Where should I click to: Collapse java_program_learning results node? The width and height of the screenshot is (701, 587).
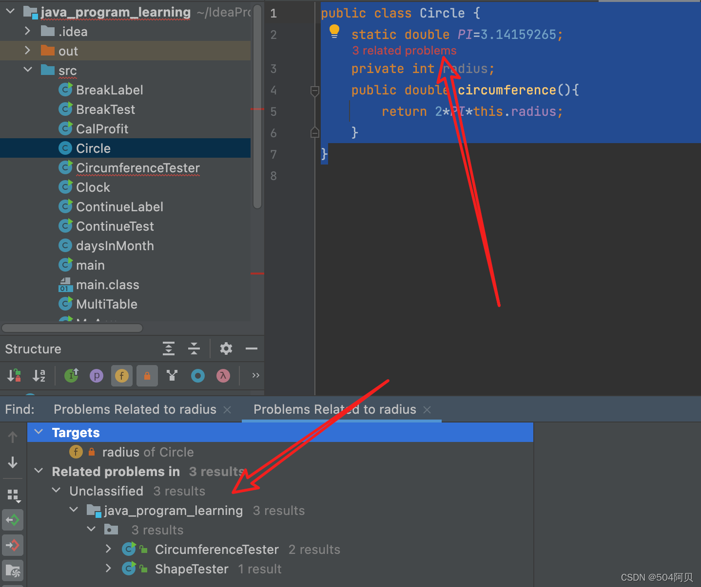point(74,510)
